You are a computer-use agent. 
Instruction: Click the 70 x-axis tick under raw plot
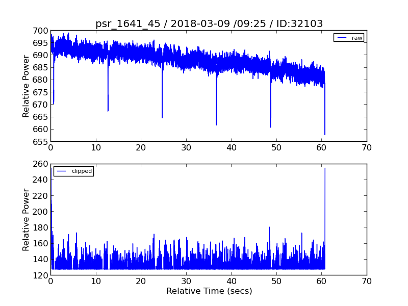pyautogui.click(x=367, y=148)
